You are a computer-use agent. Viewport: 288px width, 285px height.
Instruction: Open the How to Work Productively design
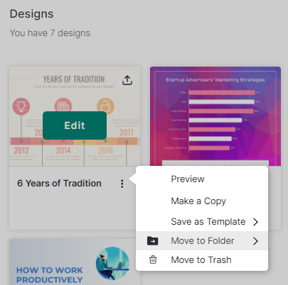tap(75, 262)
